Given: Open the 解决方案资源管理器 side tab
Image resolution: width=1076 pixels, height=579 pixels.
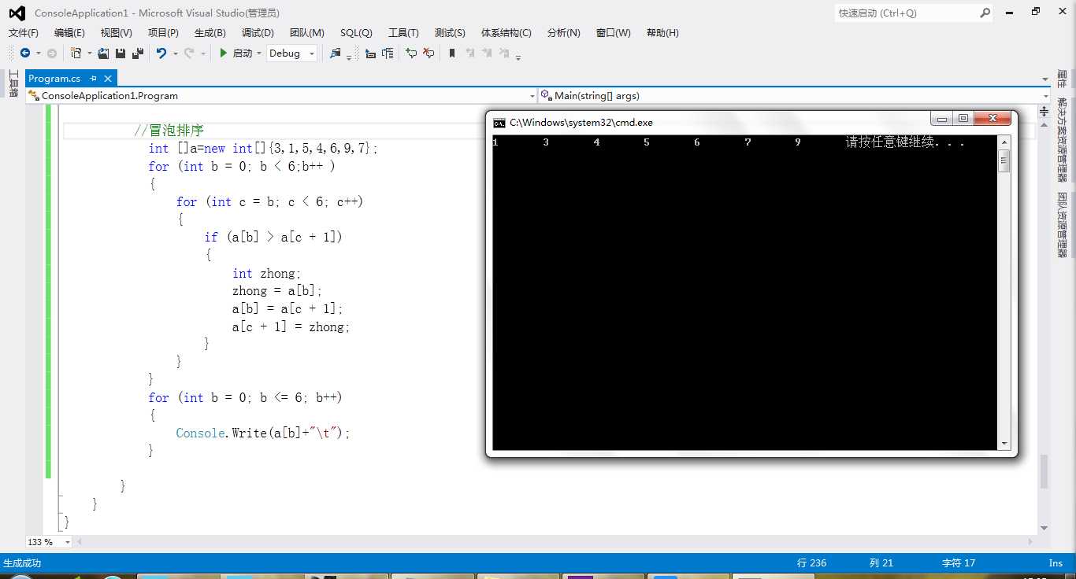Looking at the screenshot, I should [1062, 140].
